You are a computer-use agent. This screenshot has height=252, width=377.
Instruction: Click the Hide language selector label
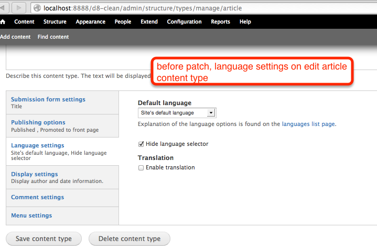(177, 144)
